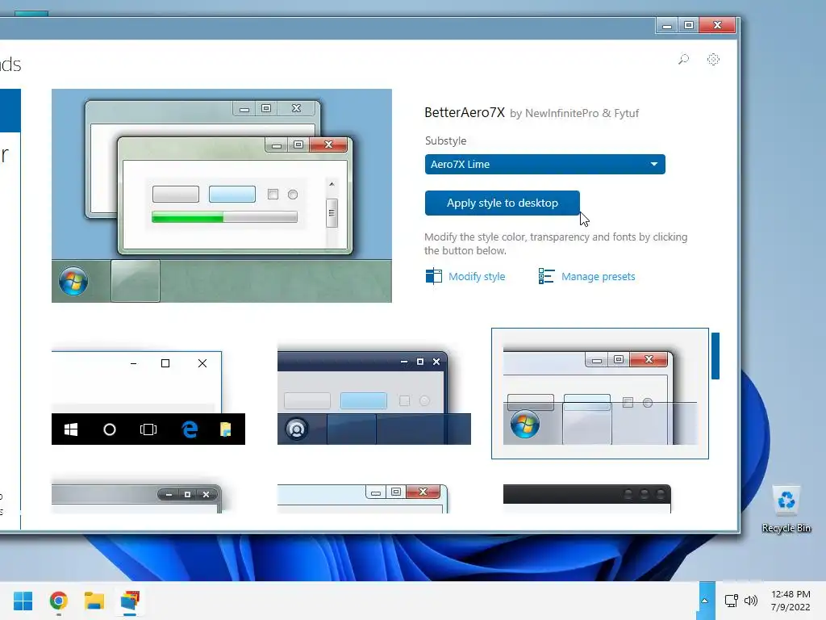This screenshot has height=620, width=826.
Task: Click the Modify style link
Action: point(477,276)
